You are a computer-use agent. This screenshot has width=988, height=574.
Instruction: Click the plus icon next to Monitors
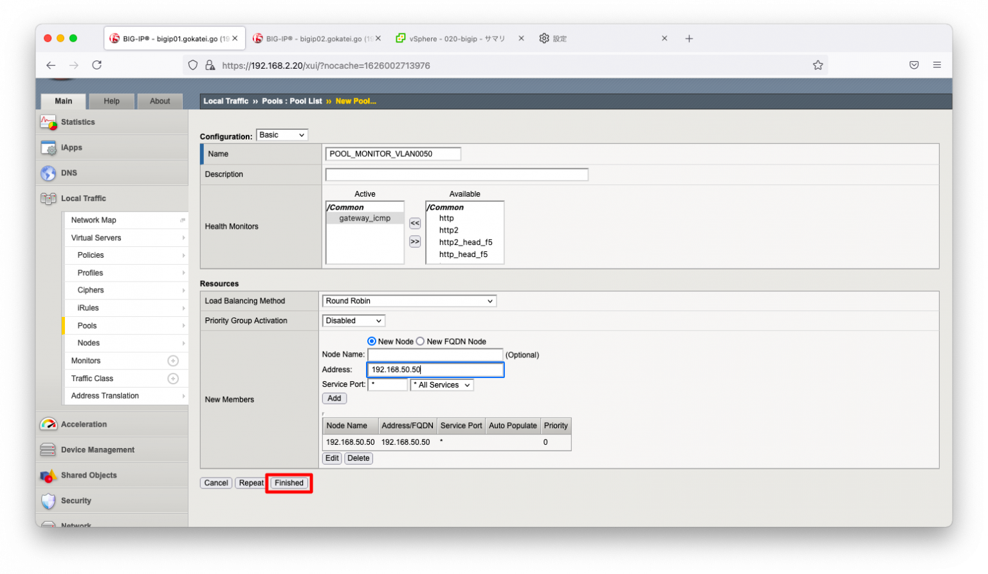coord(172,361)
